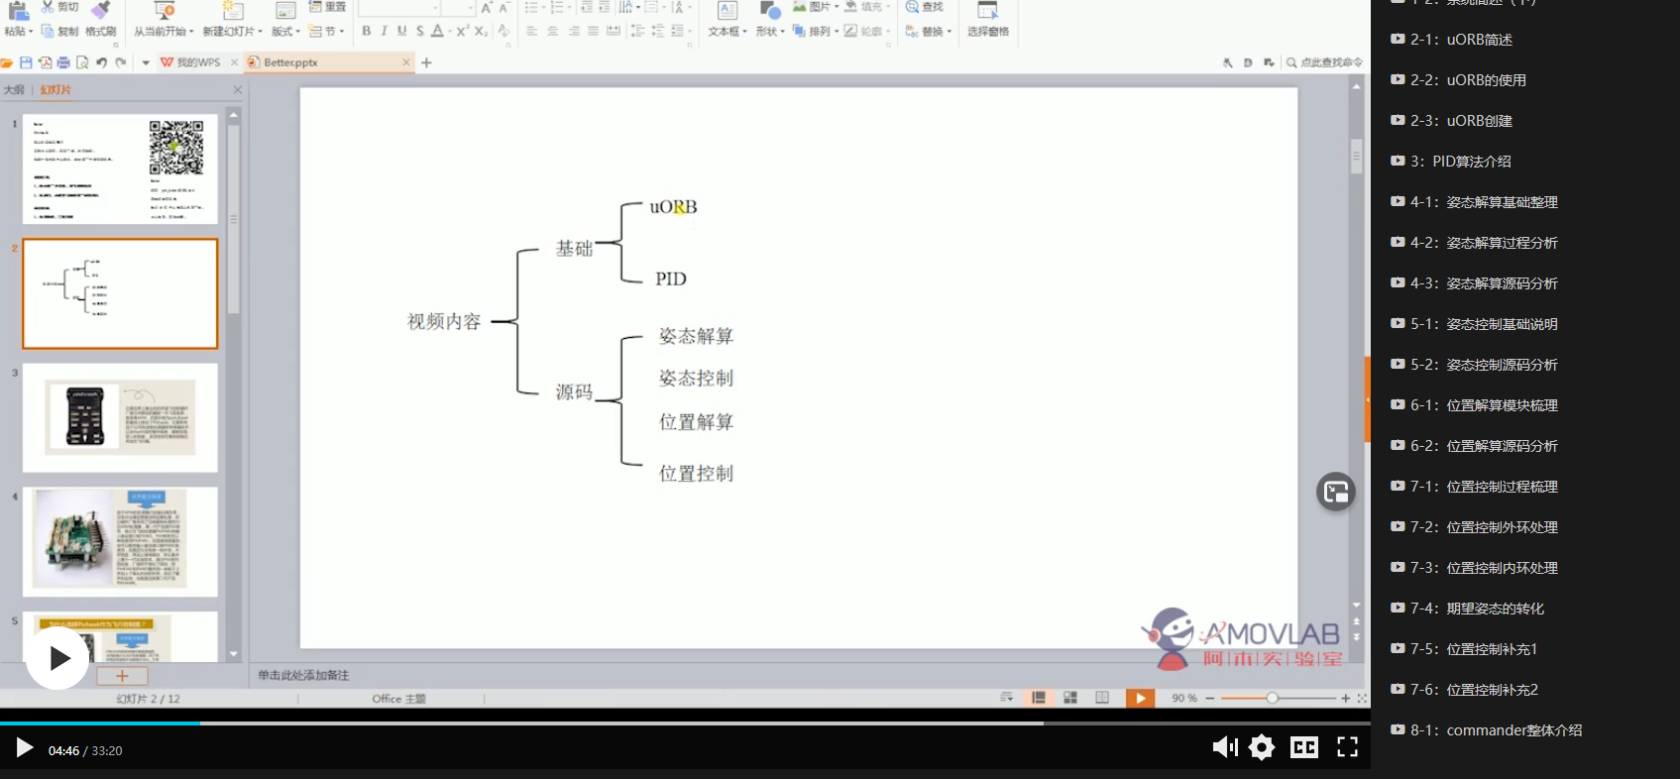Image resolution: width=1680 pixels, height=779 pixels.
Task: Switch to the Outline (大纲) pane tab
Action: [x=14, y=89]
